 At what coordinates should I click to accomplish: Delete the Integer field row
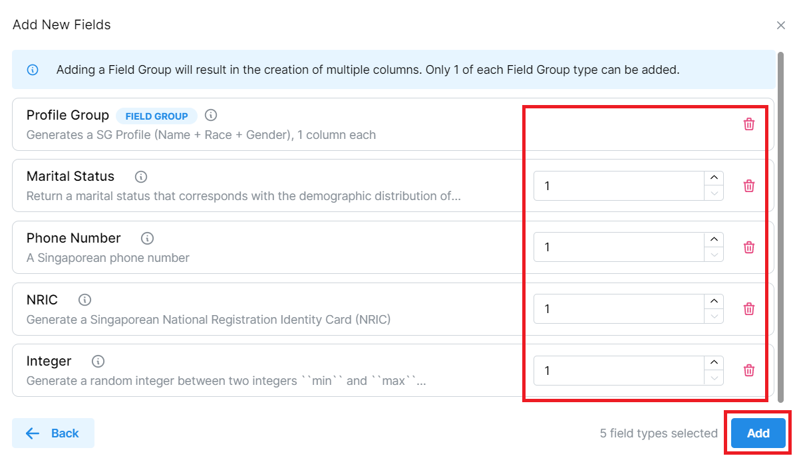click(749, 370)
